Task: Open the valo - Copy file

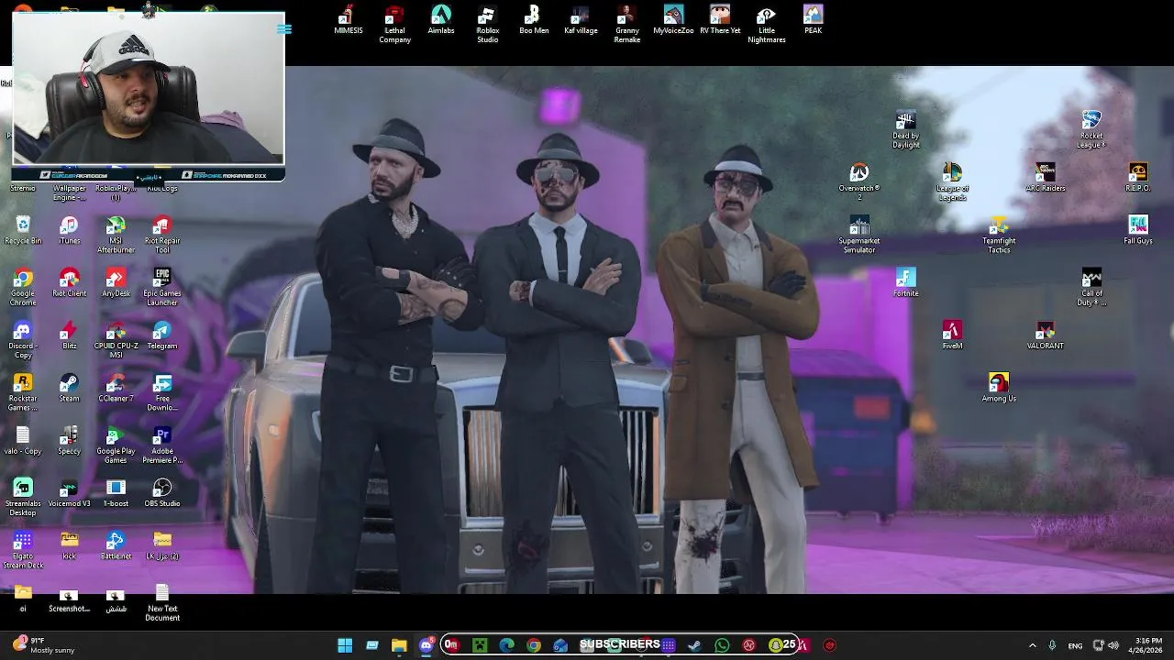Action: pyautogui.click(x=23, y=439)
